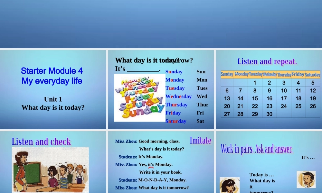Screen dimensions: 322x193
Task: Click the red curve mark under it's Monday
Action: [151, 168]
